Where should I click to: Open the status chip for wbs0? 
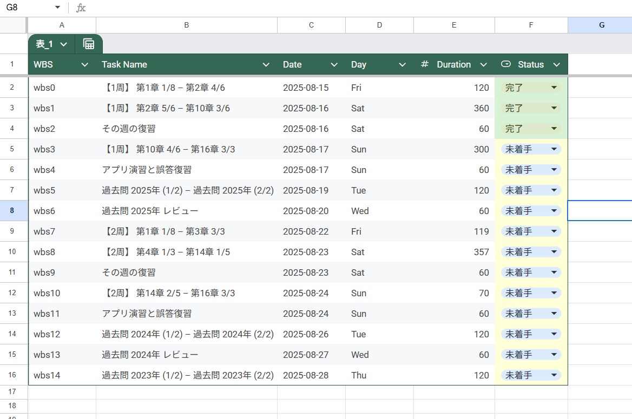531,88
